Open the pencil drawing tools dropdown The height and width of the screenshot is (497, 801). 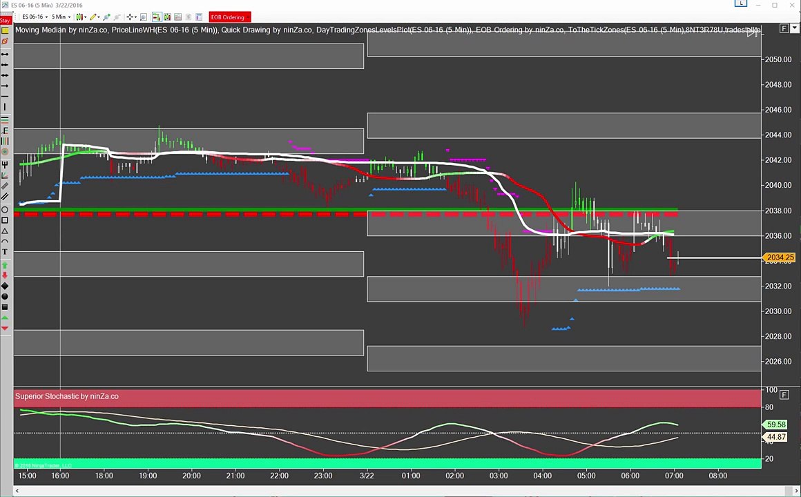click(x=95, y=17)
